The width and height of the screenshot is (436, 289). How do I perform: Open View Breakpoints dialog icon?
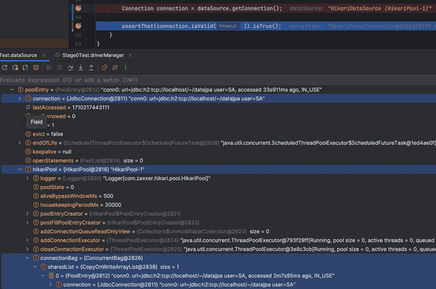pos(105,68)
